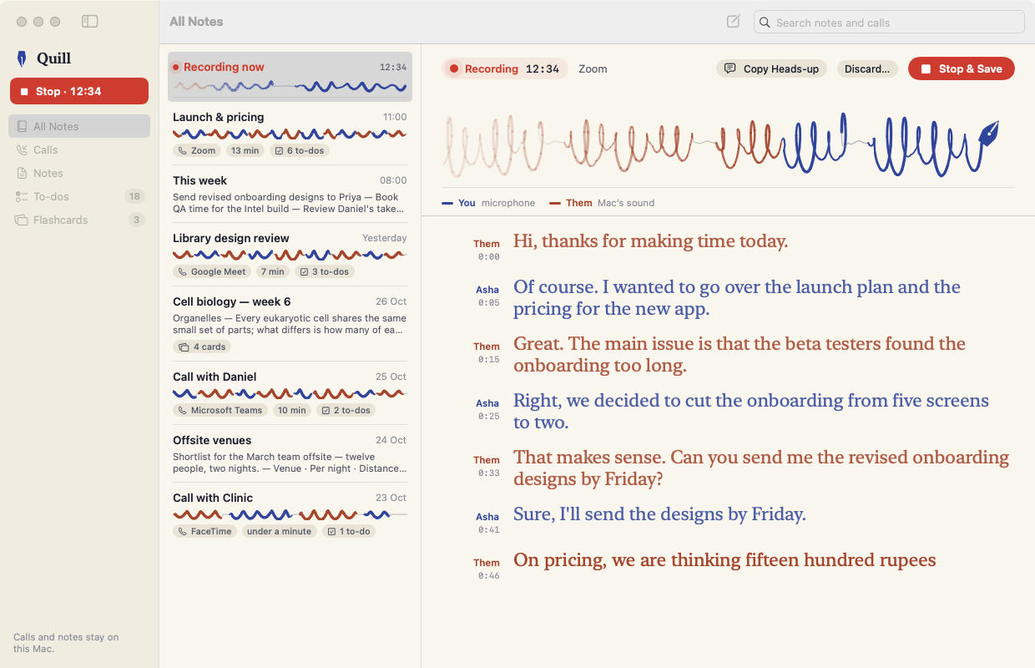Open the Call with Clinic note
Image resolution: width=1035 pixels, height=668 pixels.
[x=290, y=514]
